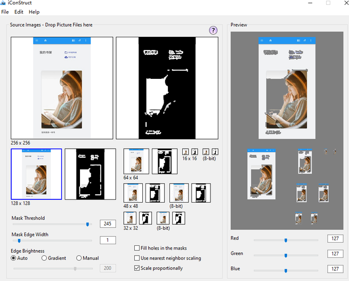
Task: Select the 32 x 32 icon image
Action: tap(129, 218)
